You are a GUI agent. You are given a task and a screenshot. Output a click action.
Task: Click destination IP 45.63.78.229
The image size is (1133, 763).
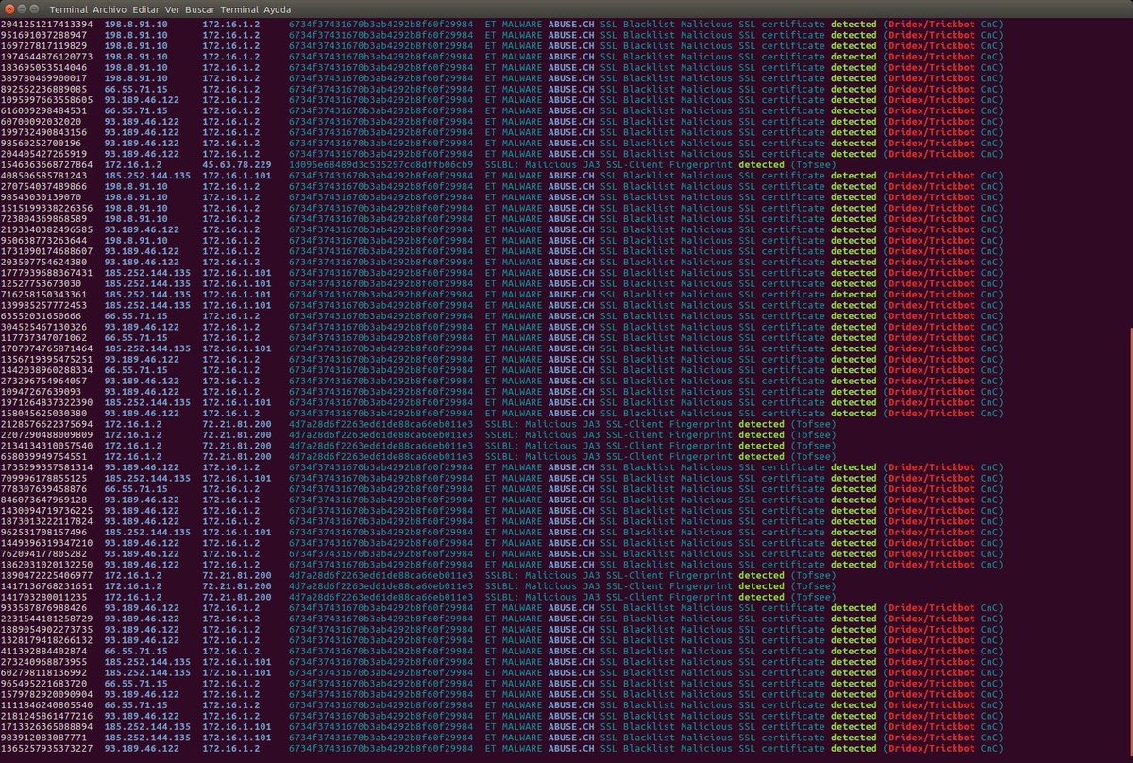point(237,164)
